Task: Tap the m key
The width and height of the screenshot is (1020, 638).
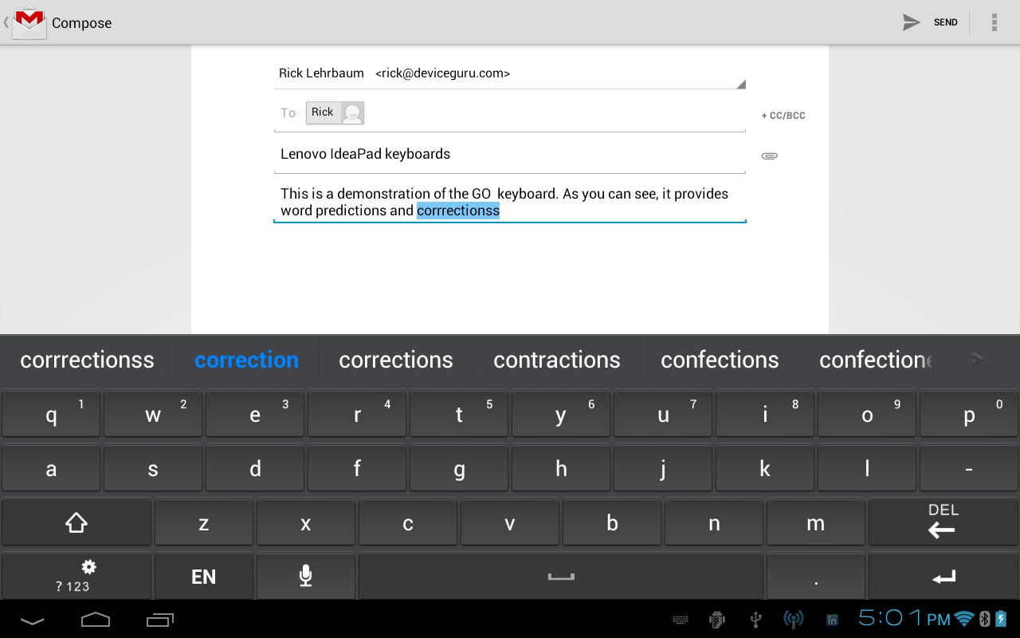Action: point(816,522)
